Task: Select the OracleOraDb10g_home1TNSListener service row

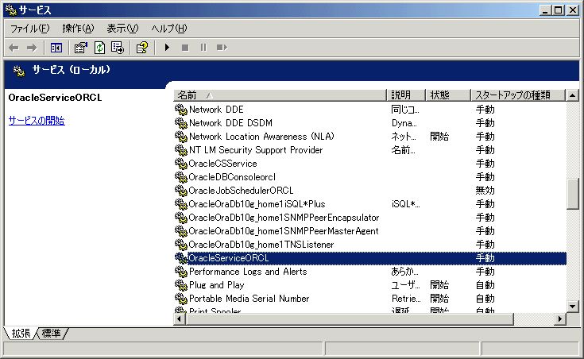Action: (283, 245)
